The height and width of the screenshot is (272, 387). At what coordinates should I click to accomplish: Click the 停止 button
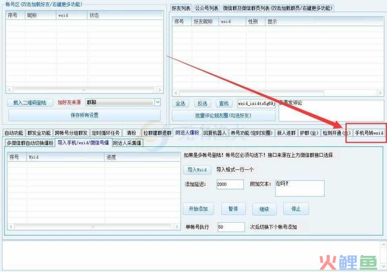click(296, 209)
